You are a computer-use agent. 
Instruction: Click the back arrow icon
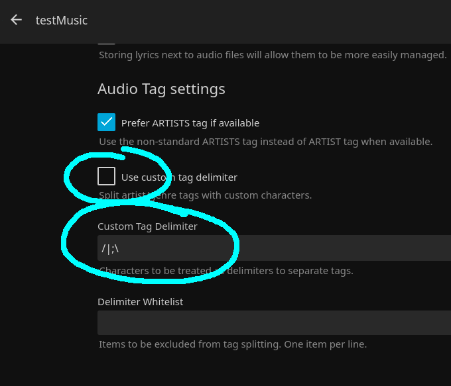coord(17,20)
